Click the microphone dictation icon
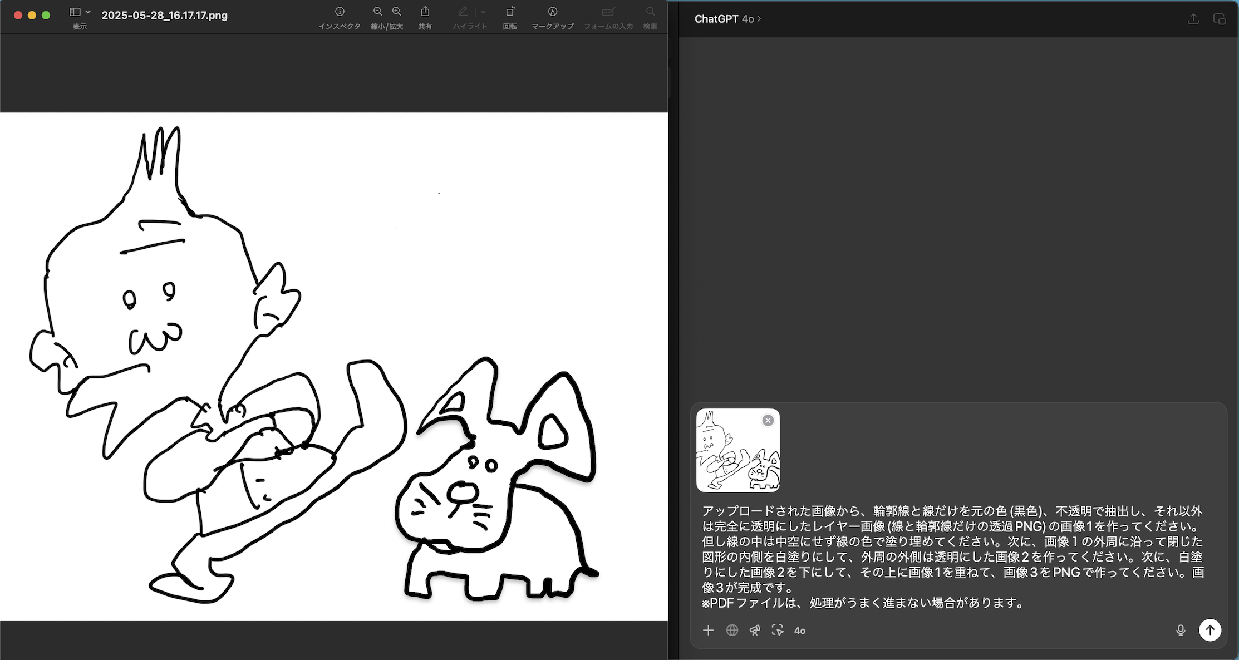The width and height of the screenshot is (1239, 660). click(1181, 630)
